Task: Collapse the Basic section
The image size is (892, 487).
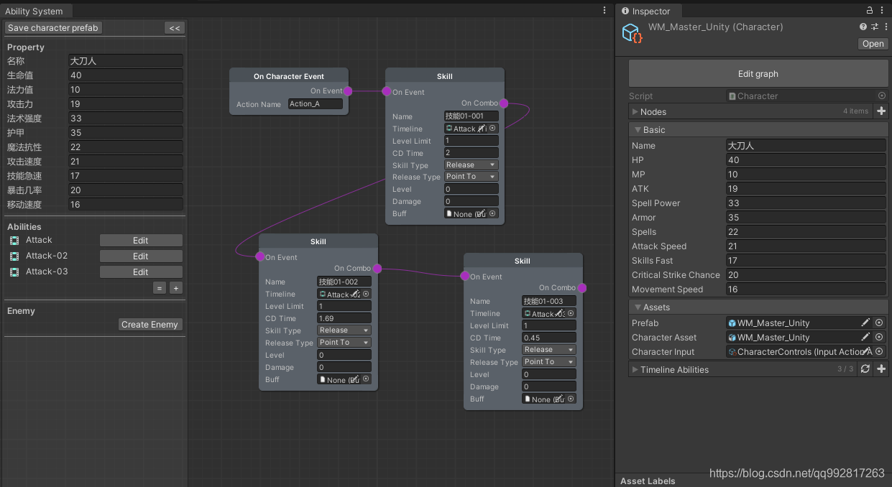Action: click(638, 130)
